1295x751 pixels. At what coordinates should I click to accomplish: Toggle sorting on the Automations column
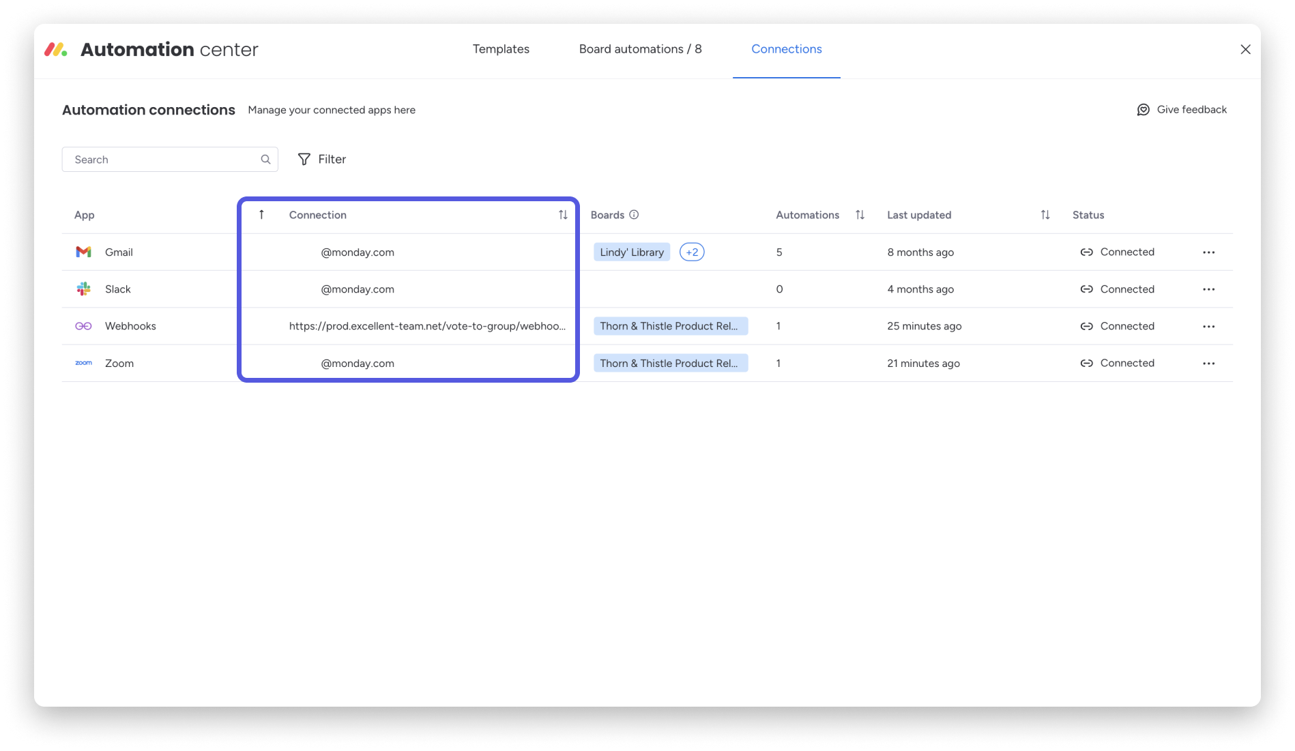point(860,214)
